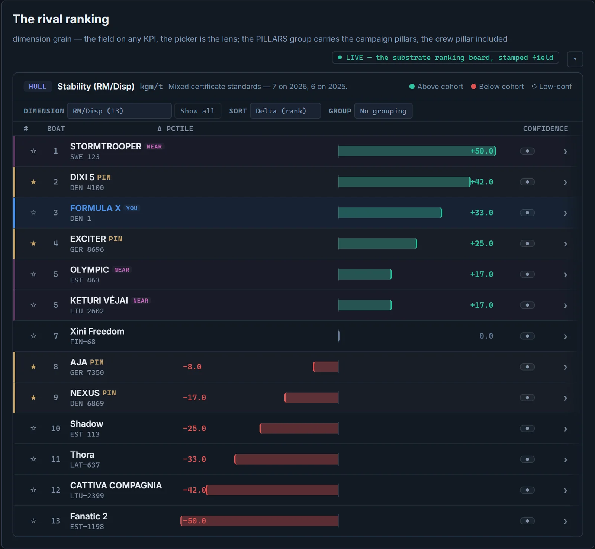
Task: Click EXCITER confidence indicator
Action: (x=527, y=243)
